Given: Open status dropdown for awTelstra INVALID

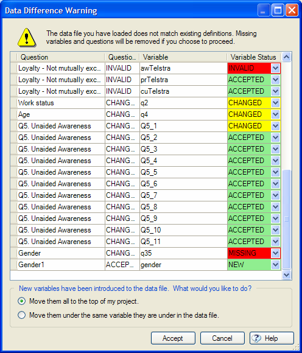Looking at the screenshot, I should [275, 68].
